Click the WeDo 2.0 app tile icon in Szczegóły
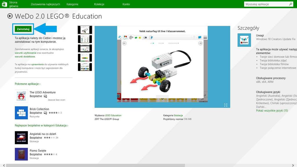The height and width of the screenshot is (167, 297). [x=244, y=40]
